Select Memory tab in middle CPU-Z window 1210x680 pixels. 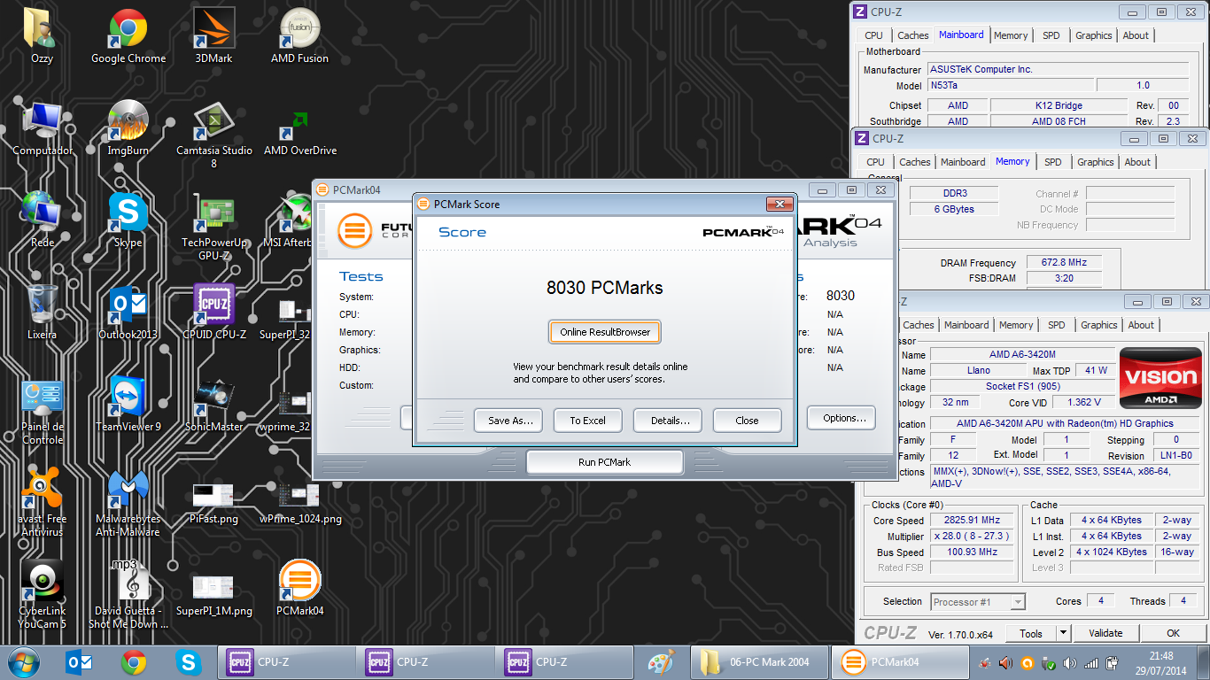pyautogui.click(x=1012, y=161)
